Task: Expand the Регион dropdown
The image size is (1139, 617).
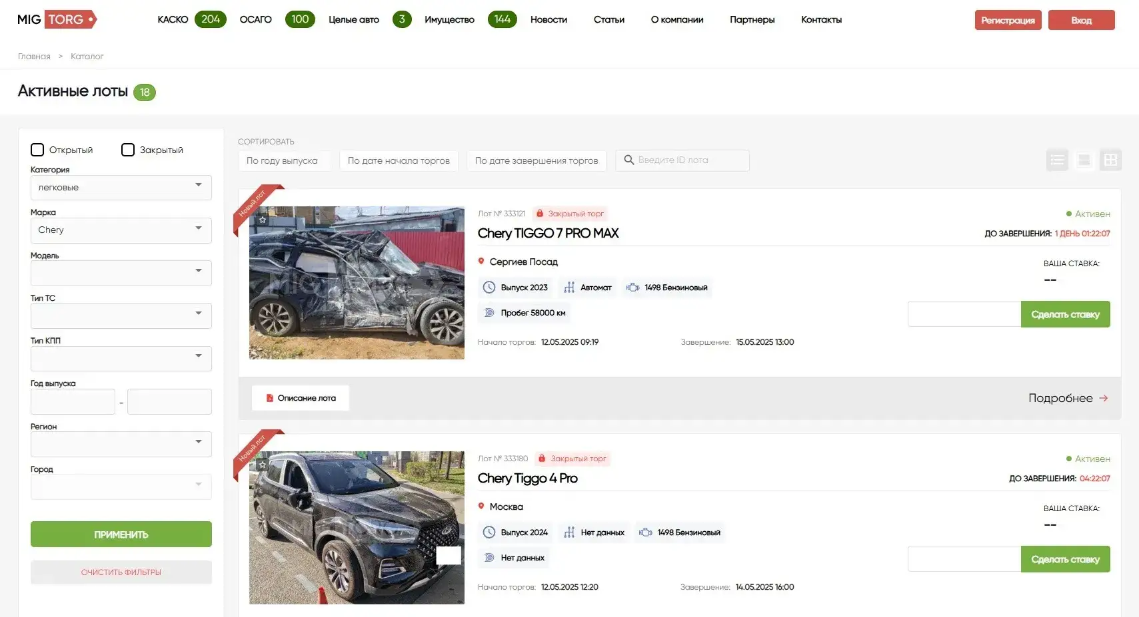Action: 121,444
